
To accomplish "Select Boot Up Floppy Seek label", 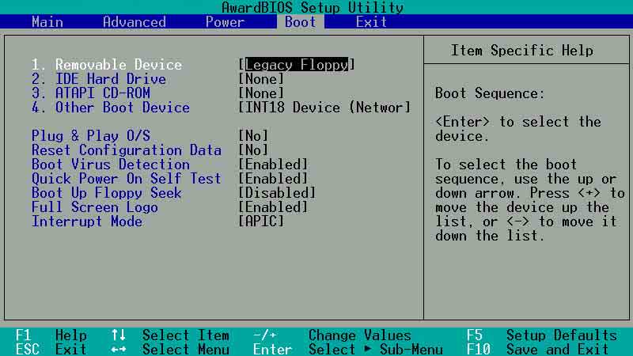I will click(x=107, y=193).
